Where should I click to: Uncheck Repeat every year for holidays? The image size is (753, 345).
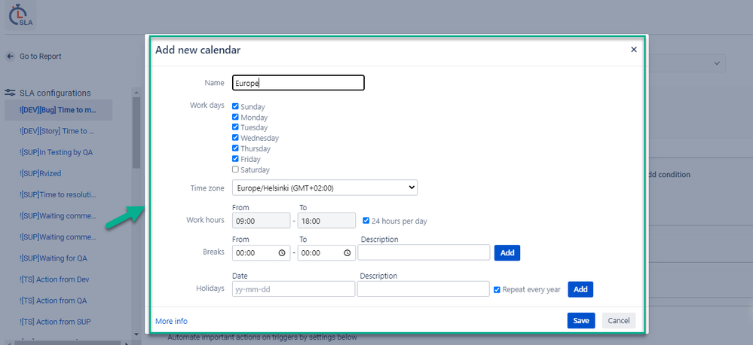click(x=497, y=289)
